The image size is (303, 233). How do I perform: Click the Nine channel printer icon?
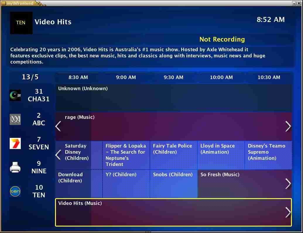point(15,167)
